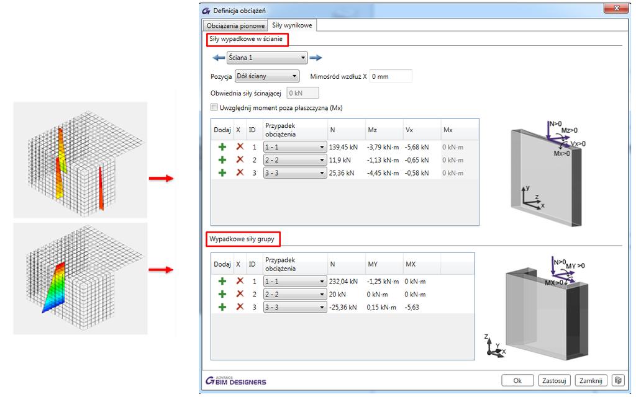Open load case dropdown 1 - 1 in wall table

295,147
